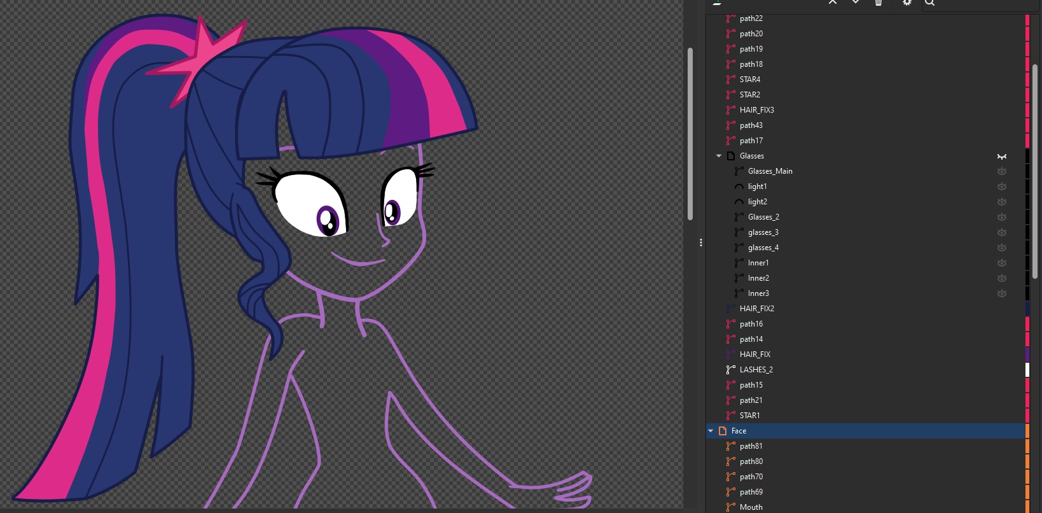Show the hidden Glasses layer
1042x513 pixels.
1002,156
